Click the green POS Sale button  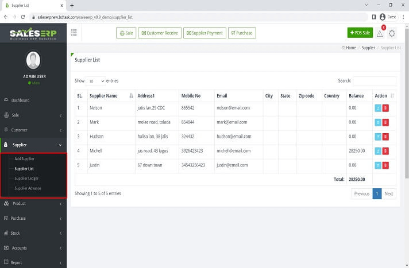(x=360, y=33)
